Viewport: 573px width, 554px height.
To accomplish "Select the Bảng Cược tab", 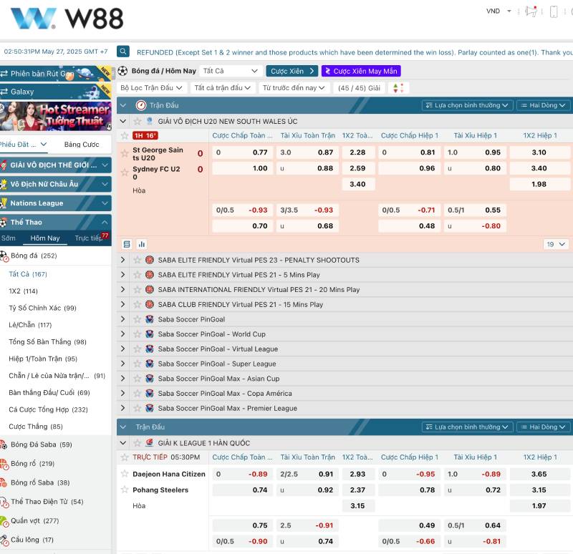I will [x=82, y=145].
